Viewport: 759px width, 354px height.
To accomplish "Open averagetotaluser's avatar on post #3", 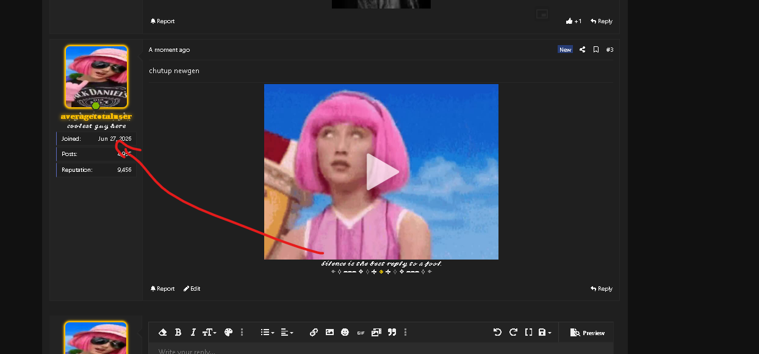I will (x=96, y=77).
